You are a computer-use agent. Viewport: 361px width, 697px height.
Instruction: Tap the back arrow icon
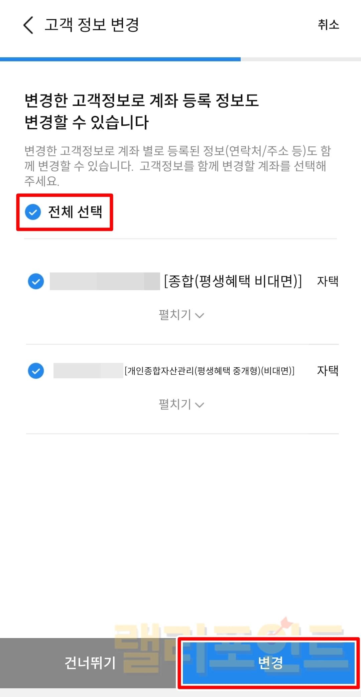tap(28, 25)
